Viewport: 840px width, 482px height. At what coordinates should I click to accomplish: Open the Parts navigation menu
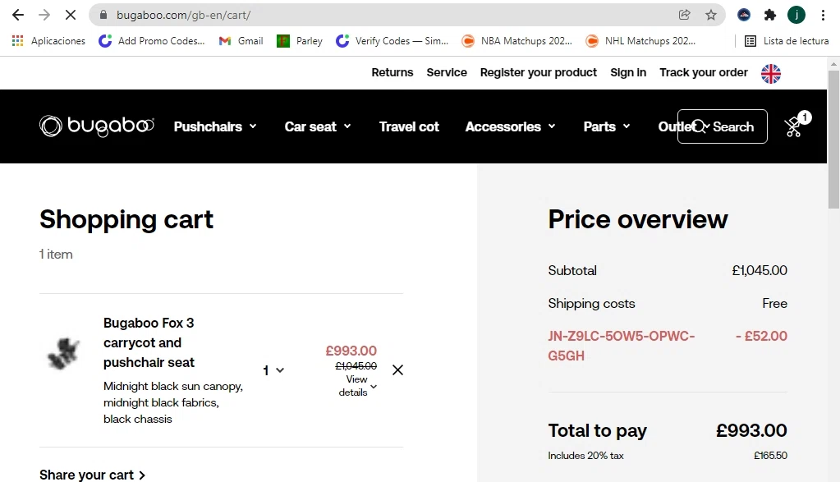607,126
